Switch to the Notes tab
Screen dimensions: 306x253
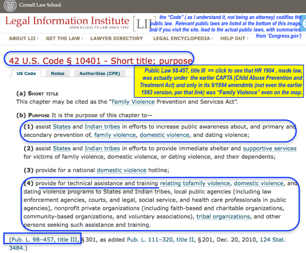click(x=57, y=74)
